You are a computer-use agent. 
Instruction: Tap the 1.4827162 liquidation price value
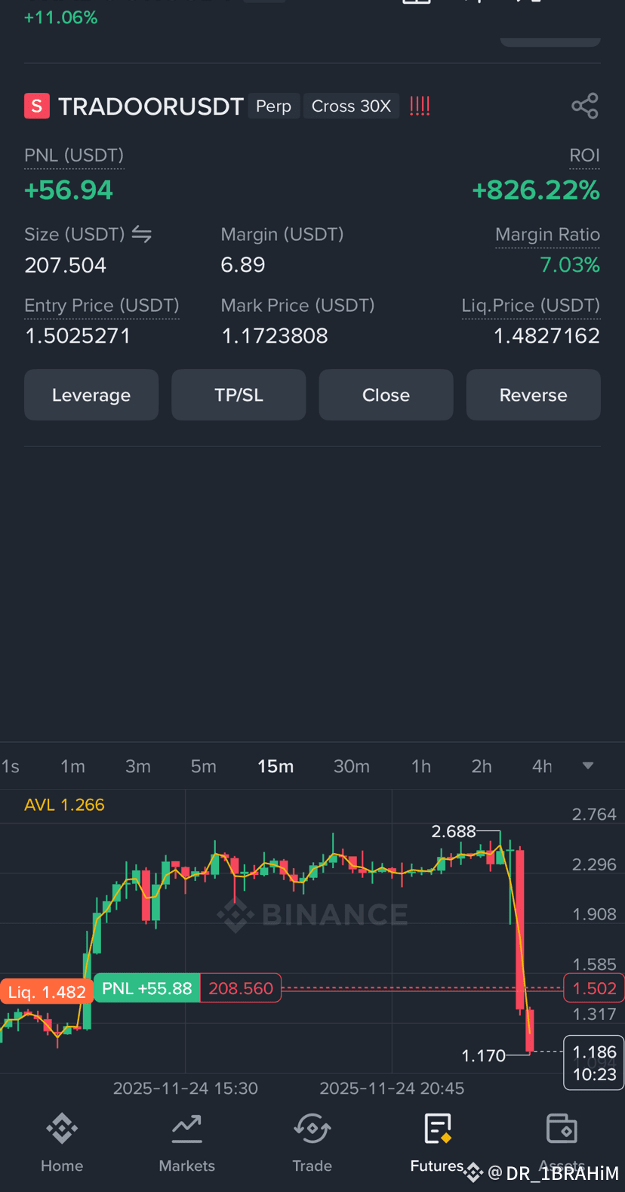click(546, 336)
